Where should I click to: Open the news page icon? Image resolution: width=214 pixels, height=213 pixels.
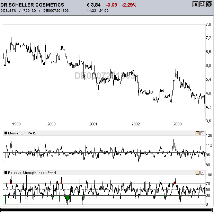click(202, 5)
